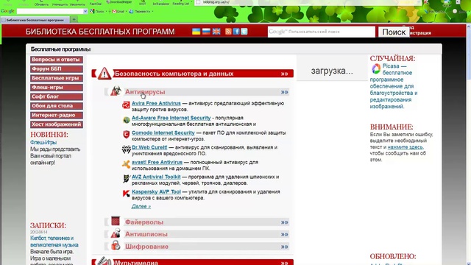Image resolution: width=471 pixels, height=265 pixels.
Task: Expand the Мультимедиа section arrows
Action: [285, 263]
